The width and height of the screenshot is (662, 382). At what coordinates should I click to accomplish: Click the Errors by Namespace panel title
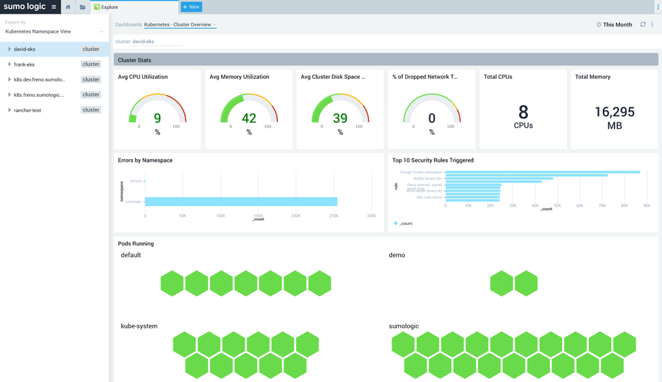point(145,160)
